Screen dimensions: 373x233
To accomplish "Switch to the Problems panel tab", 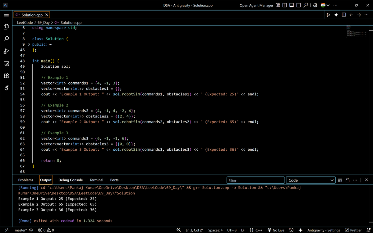I will 25,180.
